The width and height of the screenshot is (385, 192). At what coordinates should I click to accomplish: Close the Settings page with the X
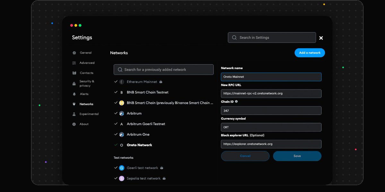[x=321, y=38]
